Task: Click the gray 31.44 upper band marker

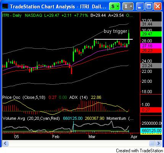Action: pos(151,24)
